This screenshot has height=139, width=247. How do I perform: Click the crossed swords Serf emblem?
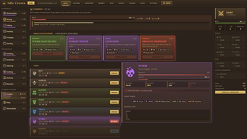pos(221,13)
